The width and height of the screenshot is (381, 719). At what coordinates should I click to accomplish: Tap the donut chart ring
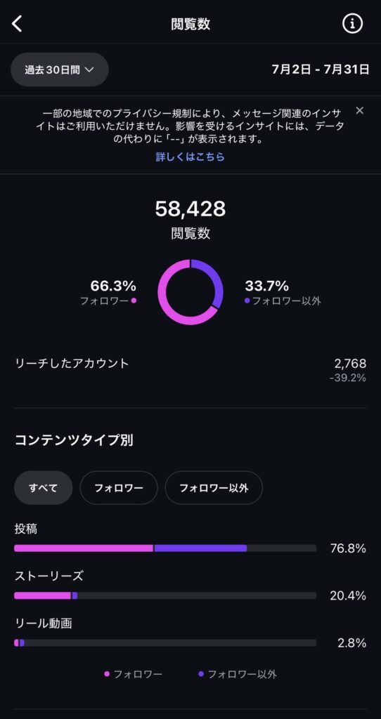coord(190,292)
